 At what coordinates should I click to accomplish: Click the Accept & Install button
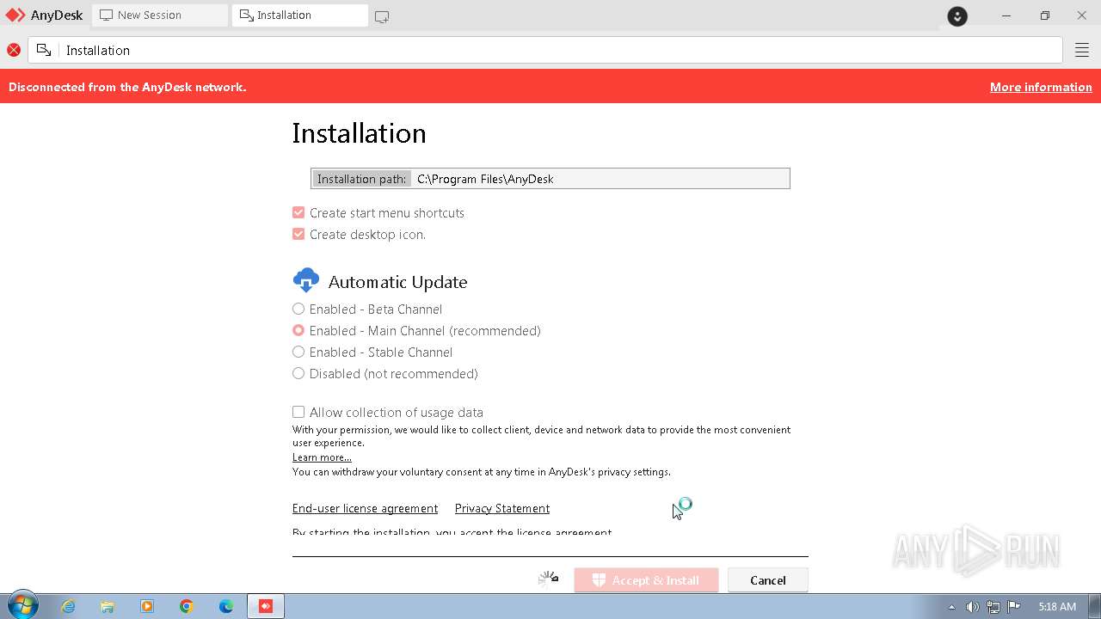(x=646, y=580)
